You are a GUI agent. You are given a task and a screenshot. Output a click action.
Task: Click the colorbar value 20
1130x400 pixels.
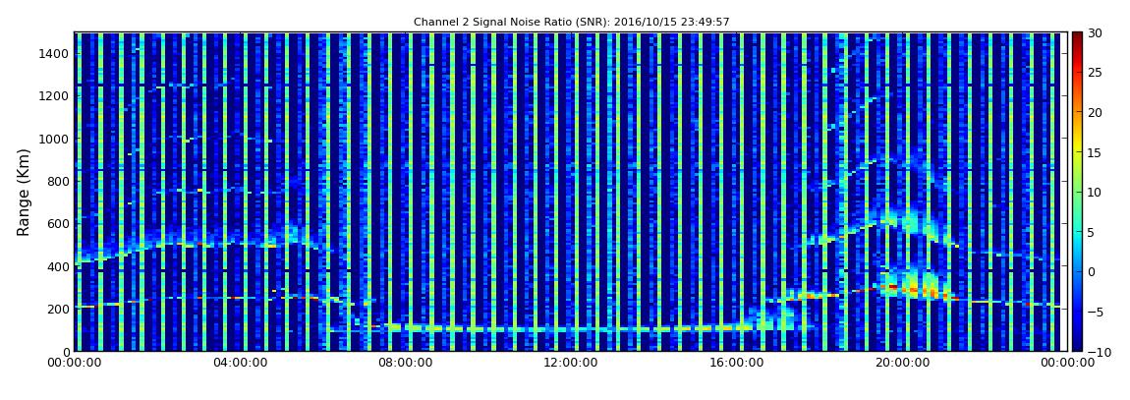click(x=1094, y=112)
